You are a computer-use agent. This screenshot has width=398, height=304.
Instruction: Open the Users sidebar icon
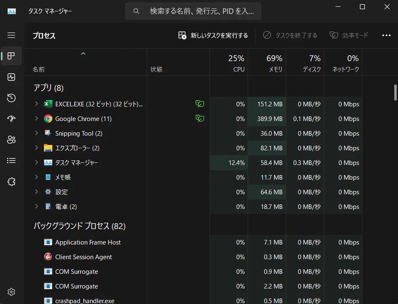[11, 139]
